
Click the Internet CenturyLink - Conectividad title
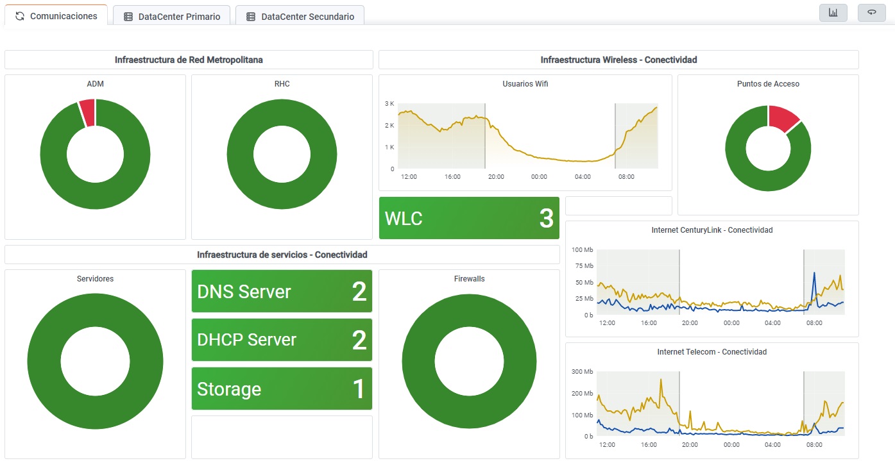[712, 230]
